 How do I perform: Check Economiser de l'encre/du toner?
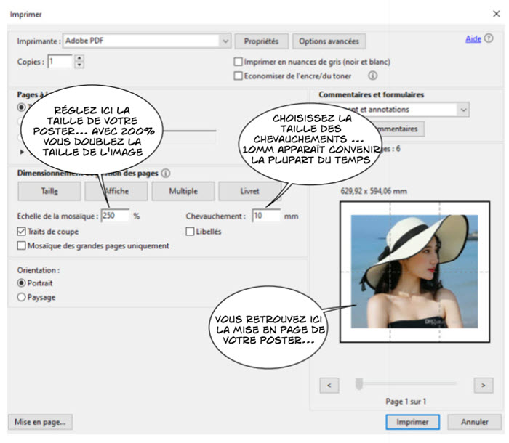point(239,76)
